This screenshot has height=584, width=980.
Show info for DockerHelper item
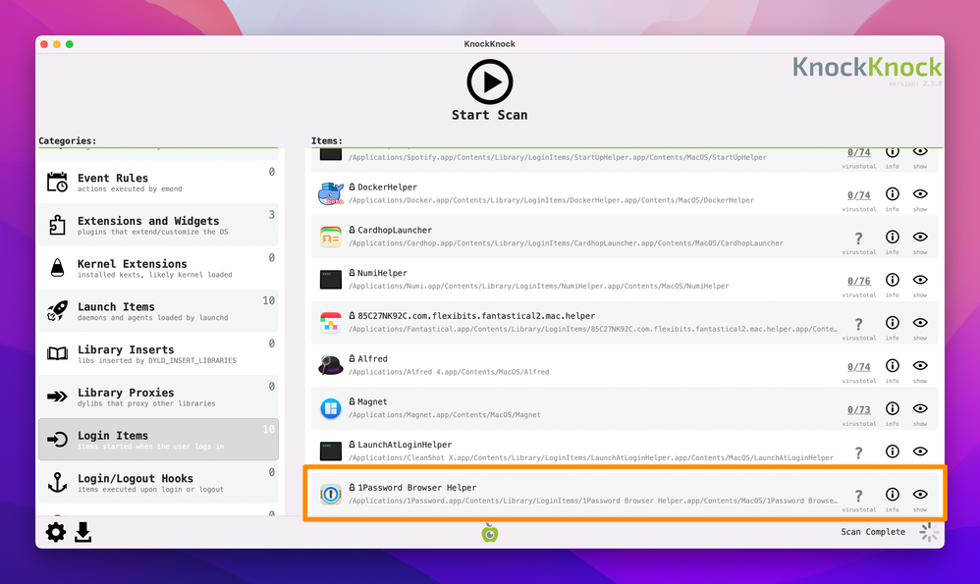pos(892,195)
